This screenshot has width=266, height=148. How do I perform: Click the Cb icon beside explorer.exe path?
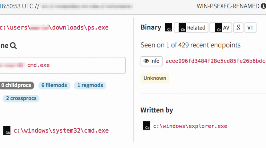coord(147,126)
